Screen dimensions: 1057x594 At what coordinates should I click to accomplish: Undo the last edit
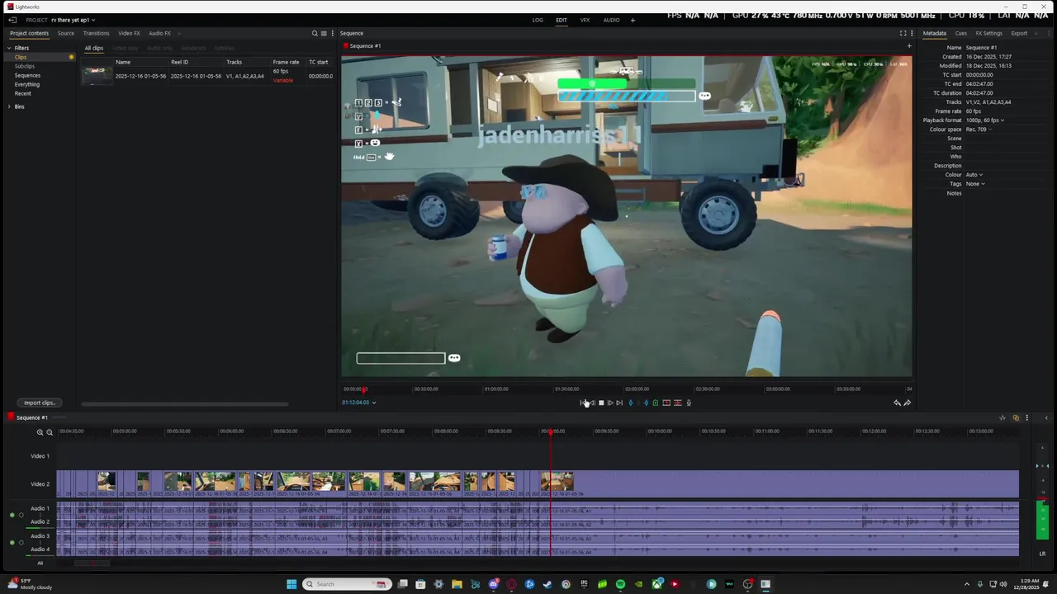coord(897,403)
